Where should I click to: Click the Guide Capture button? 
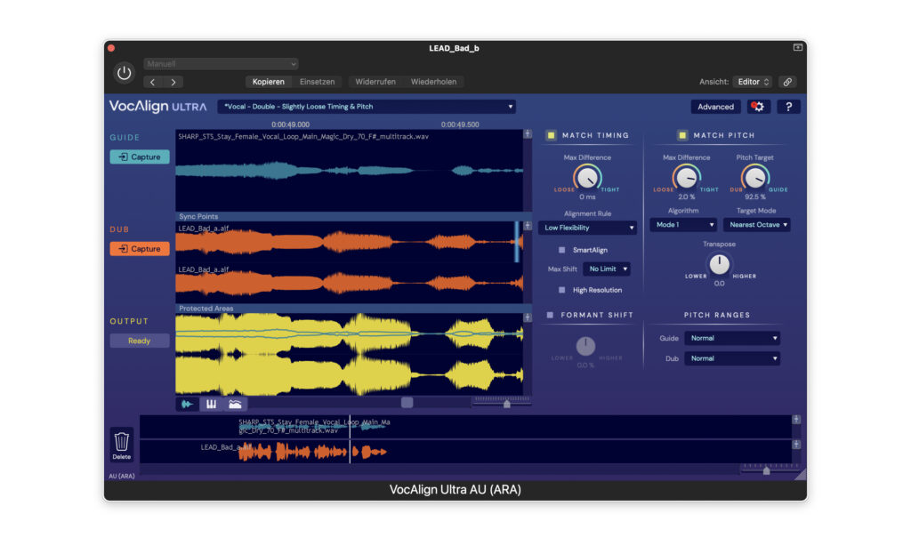click(140, 157)
